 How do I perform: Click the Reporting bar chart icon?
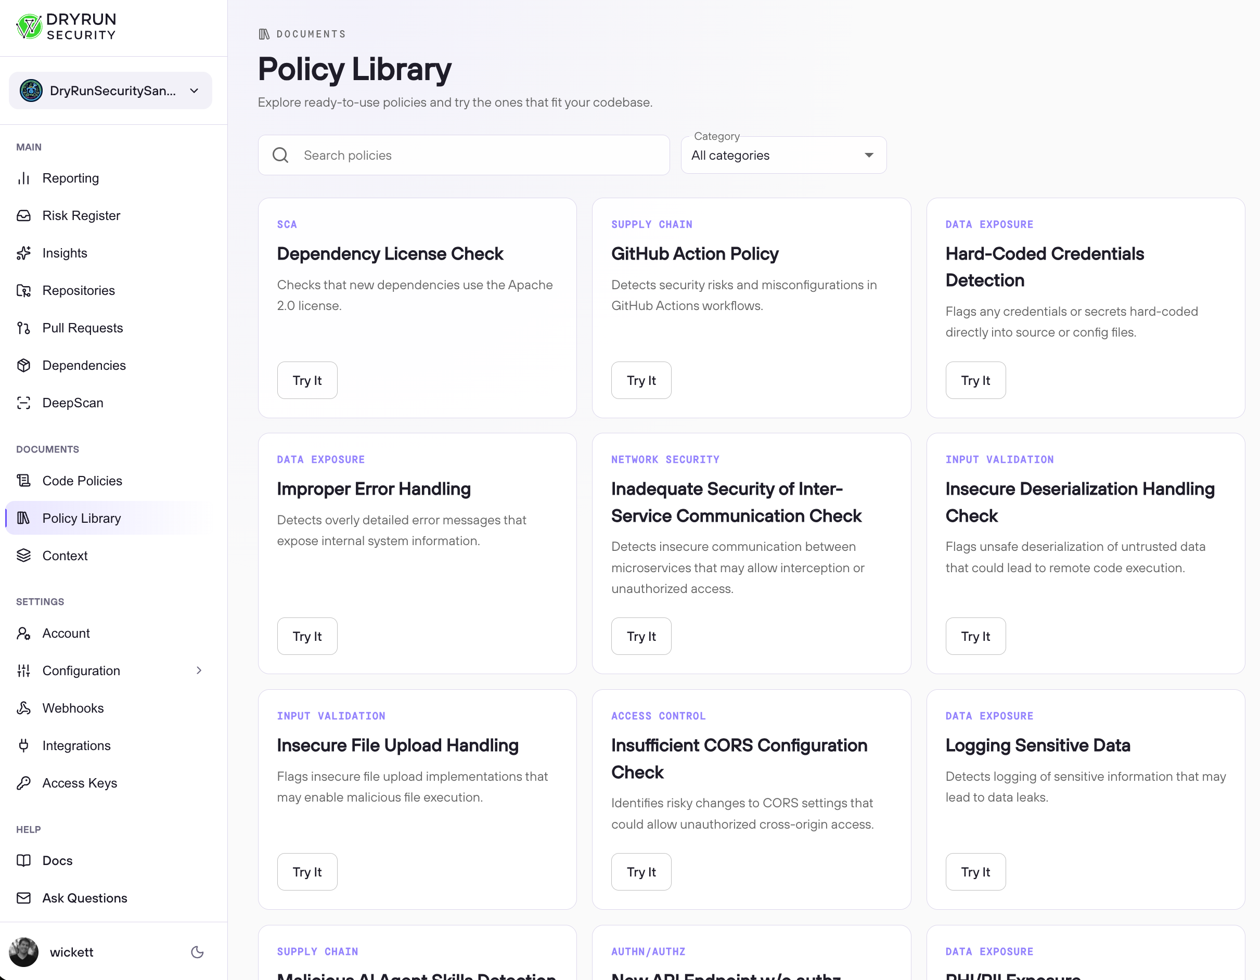23,178
